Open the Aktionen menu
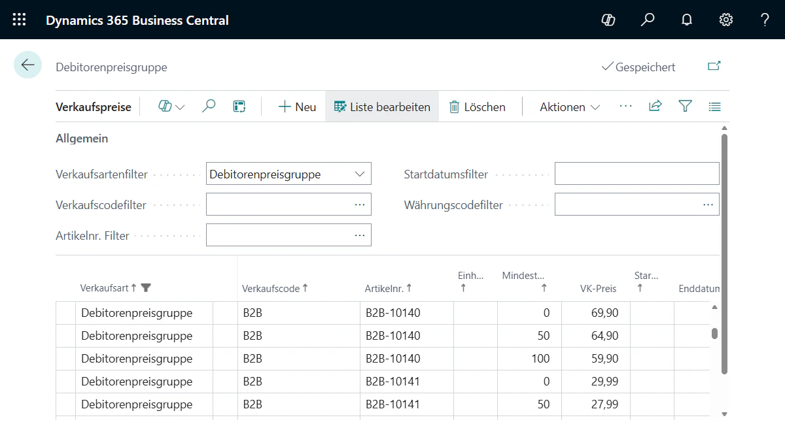The width and height of the screenshot is (785, 441). [569, 106]
